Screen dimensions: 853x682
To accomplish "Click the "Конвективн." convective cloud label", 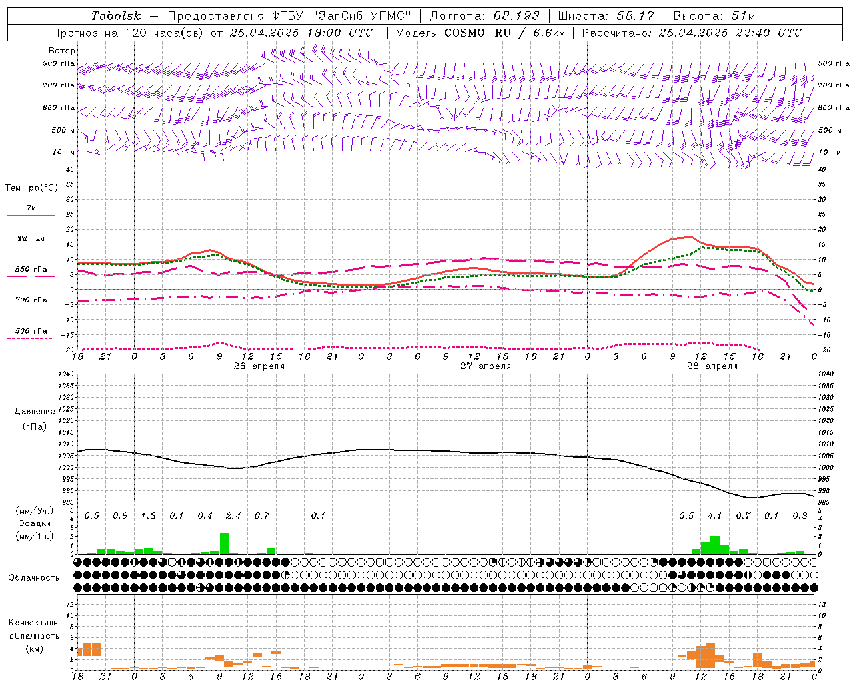I will tap(35, 623).
